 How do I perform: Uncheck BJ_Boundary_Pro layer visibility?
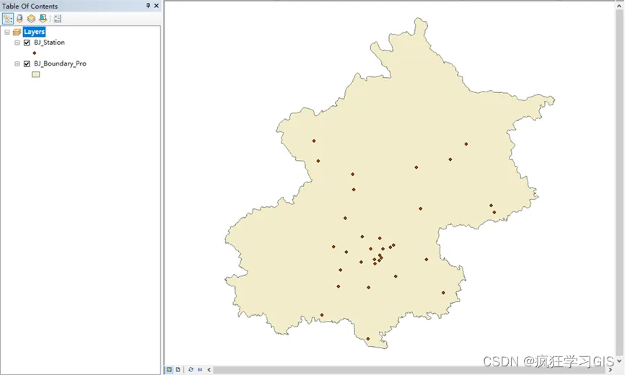[27, 63]
